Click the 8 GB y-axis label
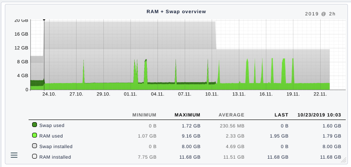Image resolution: width=351 pixels, height=167 pixels. (x=23, y=62)
